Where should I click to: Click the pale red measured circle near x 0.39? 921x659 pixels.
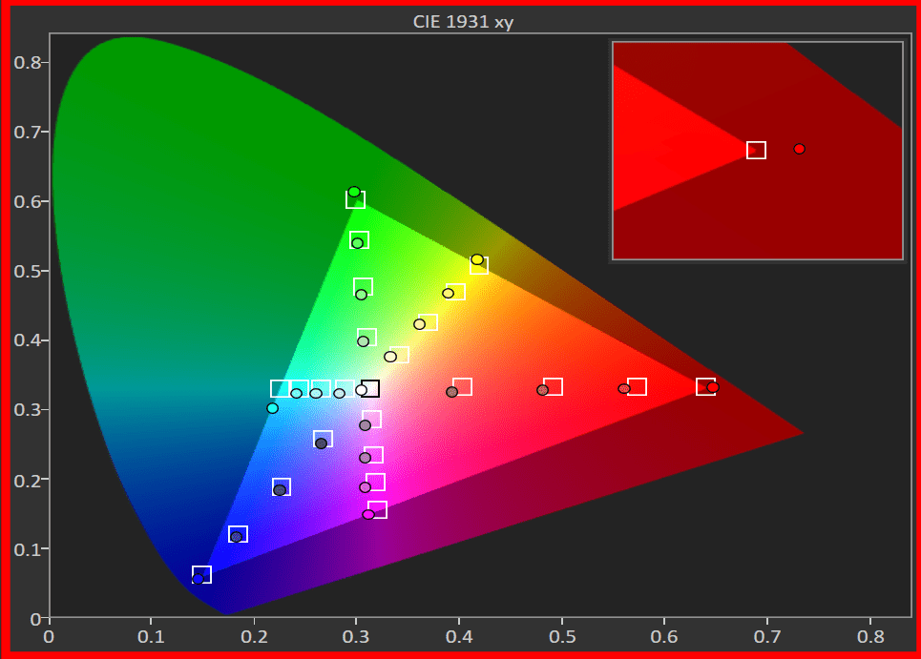[x=452, y=392]
